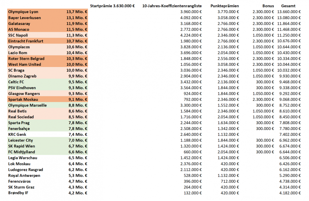Select the AS Monaco cell
Image resolution: width=309 pixels, height=201 pixels.
coord(19,29)
